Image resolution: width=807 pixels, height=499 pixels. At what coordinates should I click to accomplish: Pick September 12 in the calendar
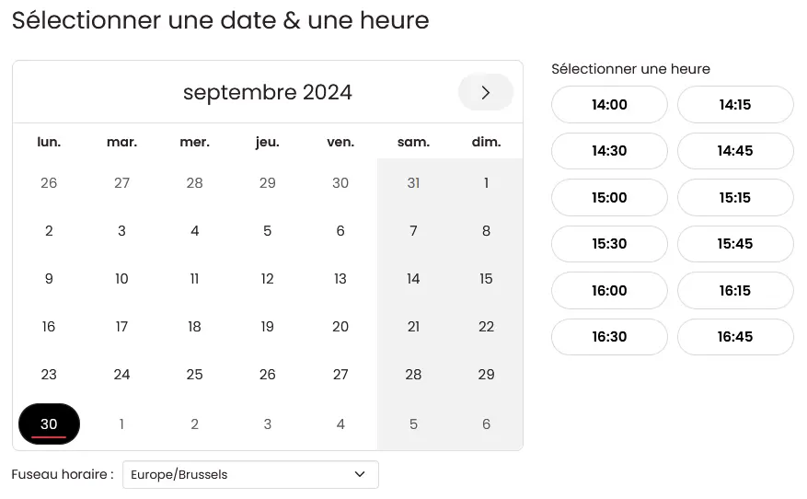[x=267, y=279]
